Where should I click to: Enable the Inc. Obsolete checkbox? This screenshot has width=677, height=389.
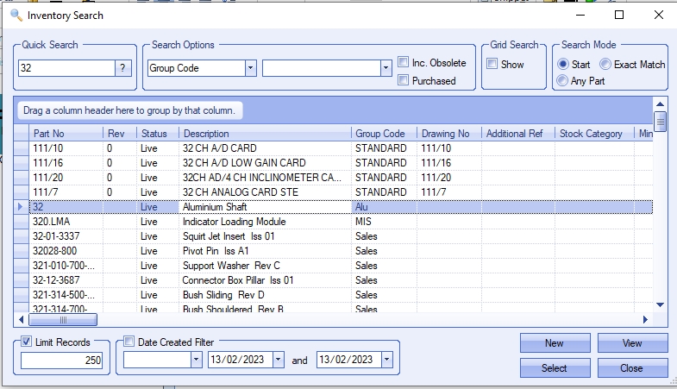point(404,63)
